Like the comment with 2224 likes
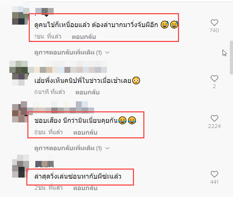The height and width of the screenshot is (197, 233). click(214, 118)
